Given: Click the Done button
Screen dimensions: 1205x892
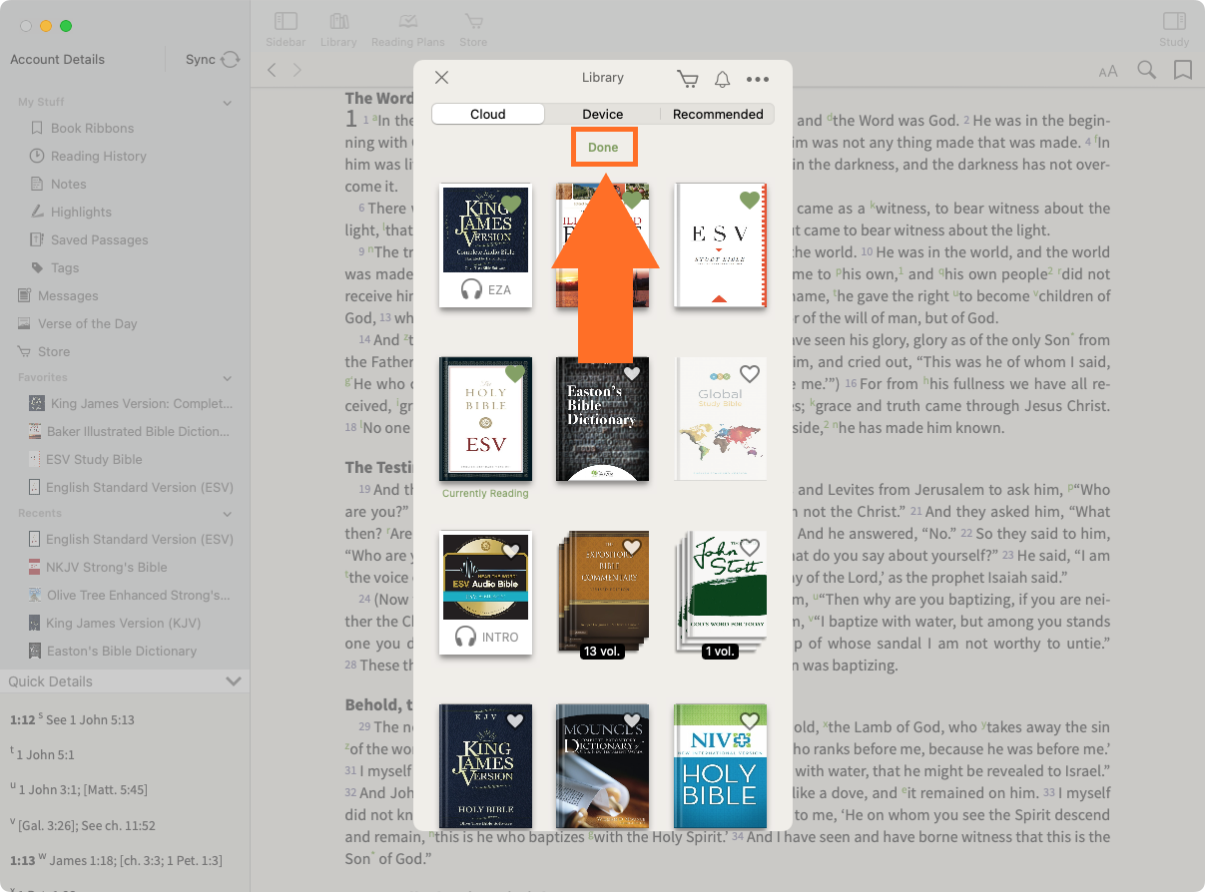Looking at the screenshot, I should pyautogui.click(x=603, y=147).
